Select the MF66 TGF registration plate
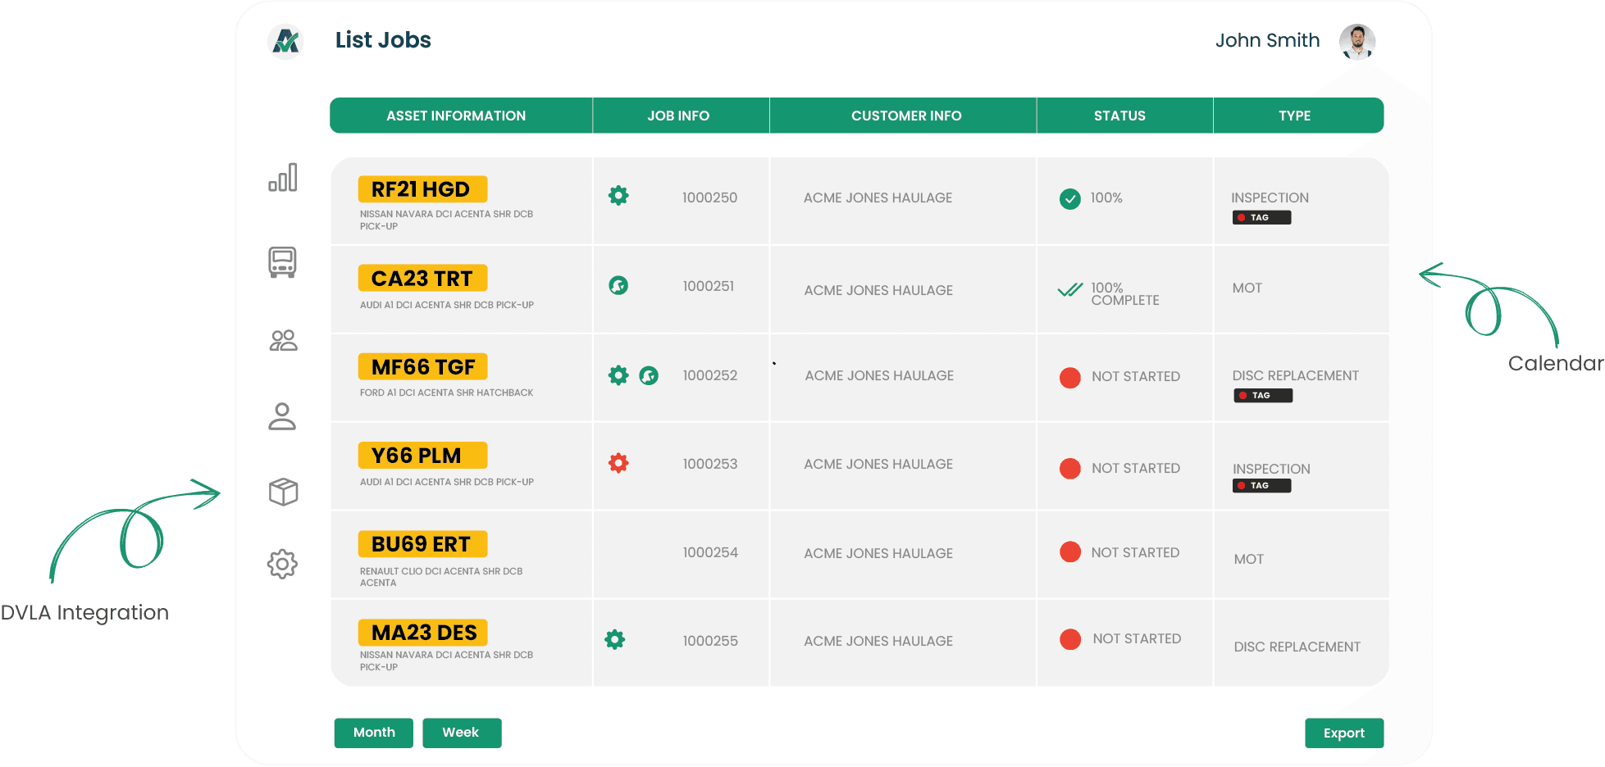 click(422, 366)
